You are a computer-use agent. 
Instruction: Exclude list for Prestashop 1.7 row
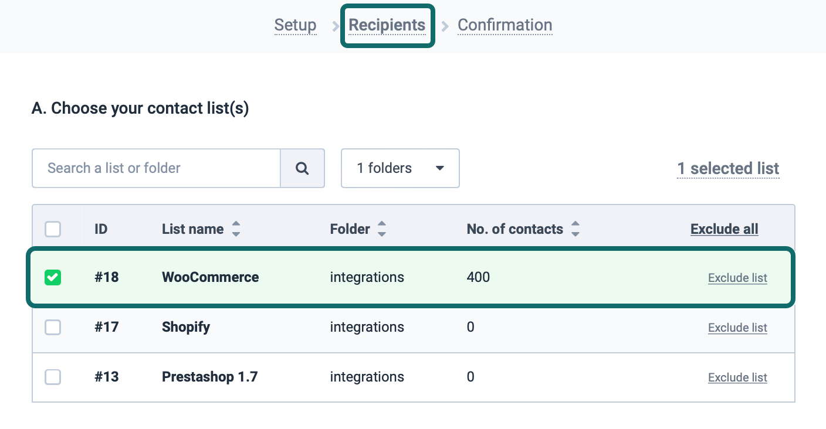pyautogui.click(x=737, y=377)
